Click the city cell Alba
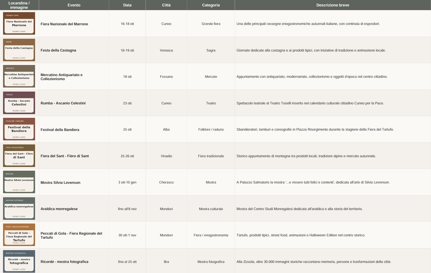 166,130
